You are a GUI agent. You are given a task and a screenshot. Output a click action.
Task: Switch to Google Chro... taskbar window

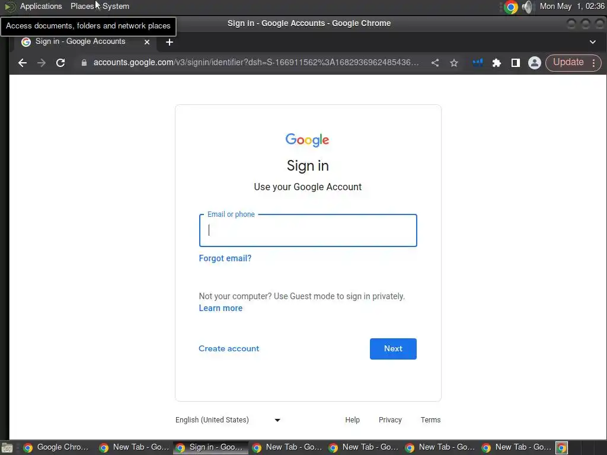coord(57,448)
